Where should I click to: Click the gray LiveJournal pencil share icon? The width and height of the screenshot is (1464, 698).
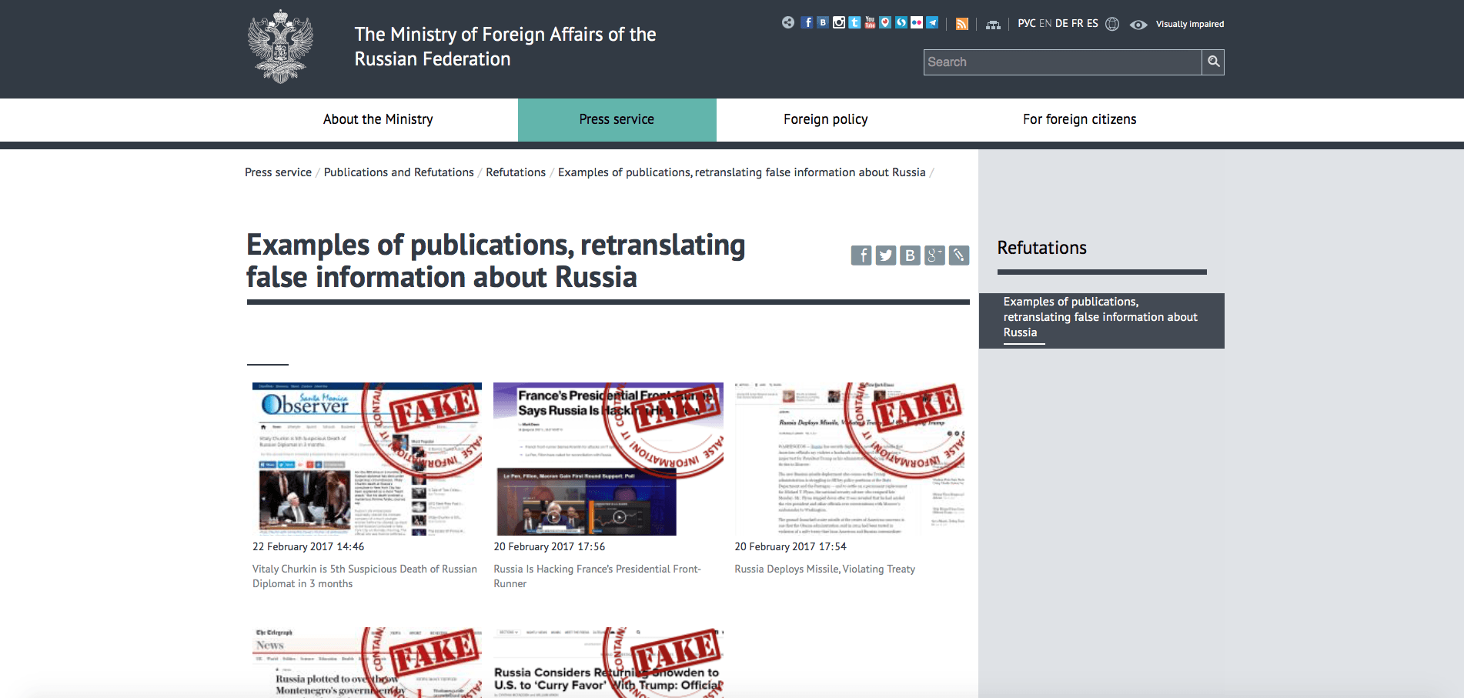(959, 255)
